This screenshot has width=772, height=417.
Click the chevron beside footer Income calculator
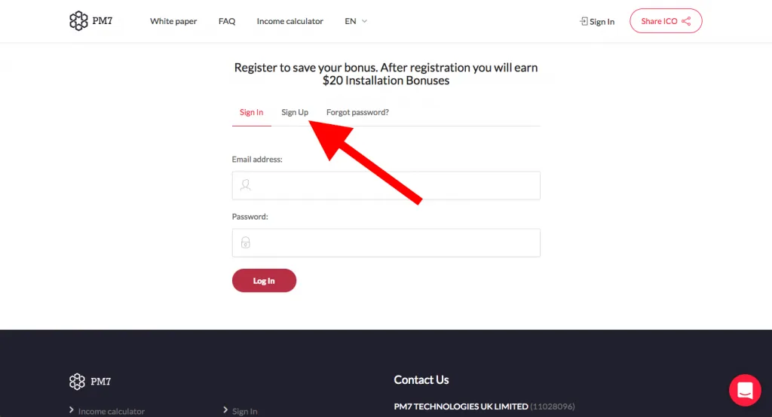tap(72, 410)
